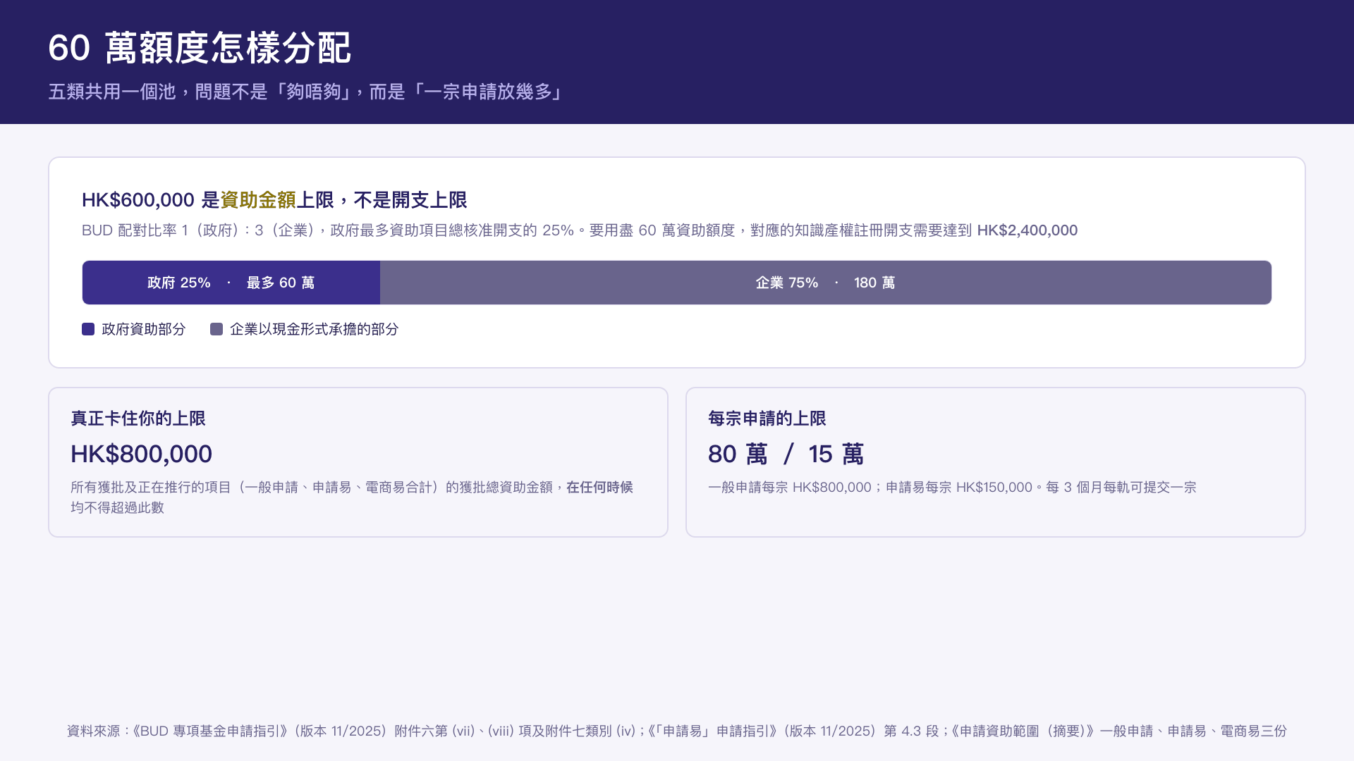Viewport: 1354px width, 761px height.
Task: Click the legend label 企業以現金形式承擔的部分
Action: coord(314,329)
